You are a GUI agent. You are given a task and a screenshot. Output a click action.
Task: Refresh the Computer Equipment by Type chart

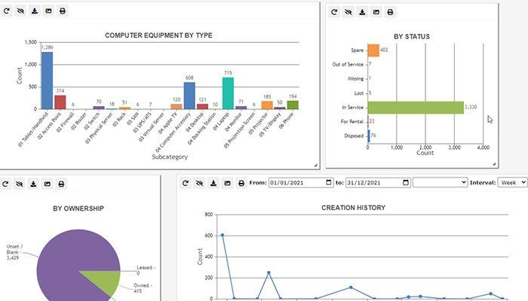[6, 11]
